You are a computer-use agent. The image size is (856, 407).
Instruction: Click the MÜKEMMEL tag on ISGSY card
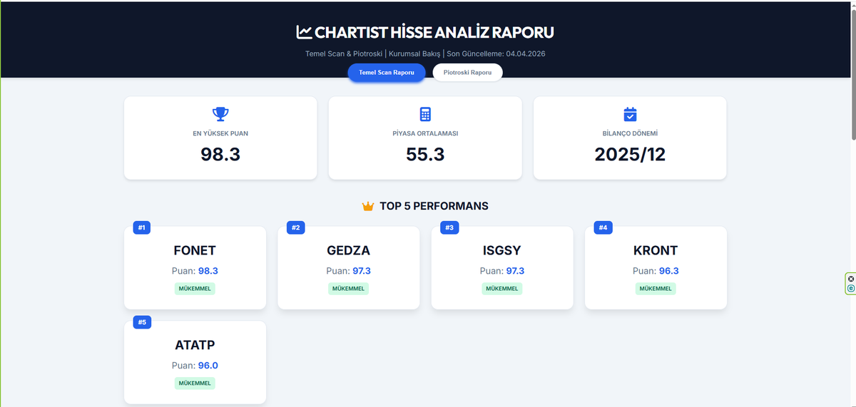click(502, 289)
